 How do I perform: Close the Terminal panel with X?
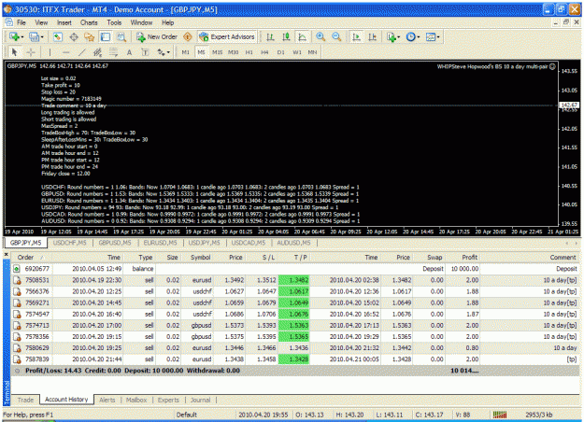pos(6,255)
